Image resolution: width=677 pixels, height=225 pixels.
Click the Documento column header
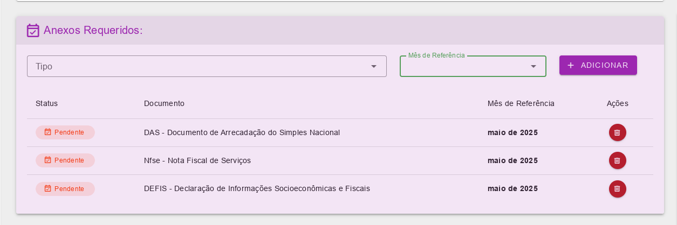coord(164,103)
